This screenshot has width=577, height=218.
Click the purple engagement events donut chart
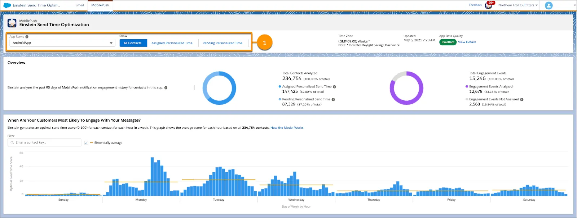pos(406,88)
